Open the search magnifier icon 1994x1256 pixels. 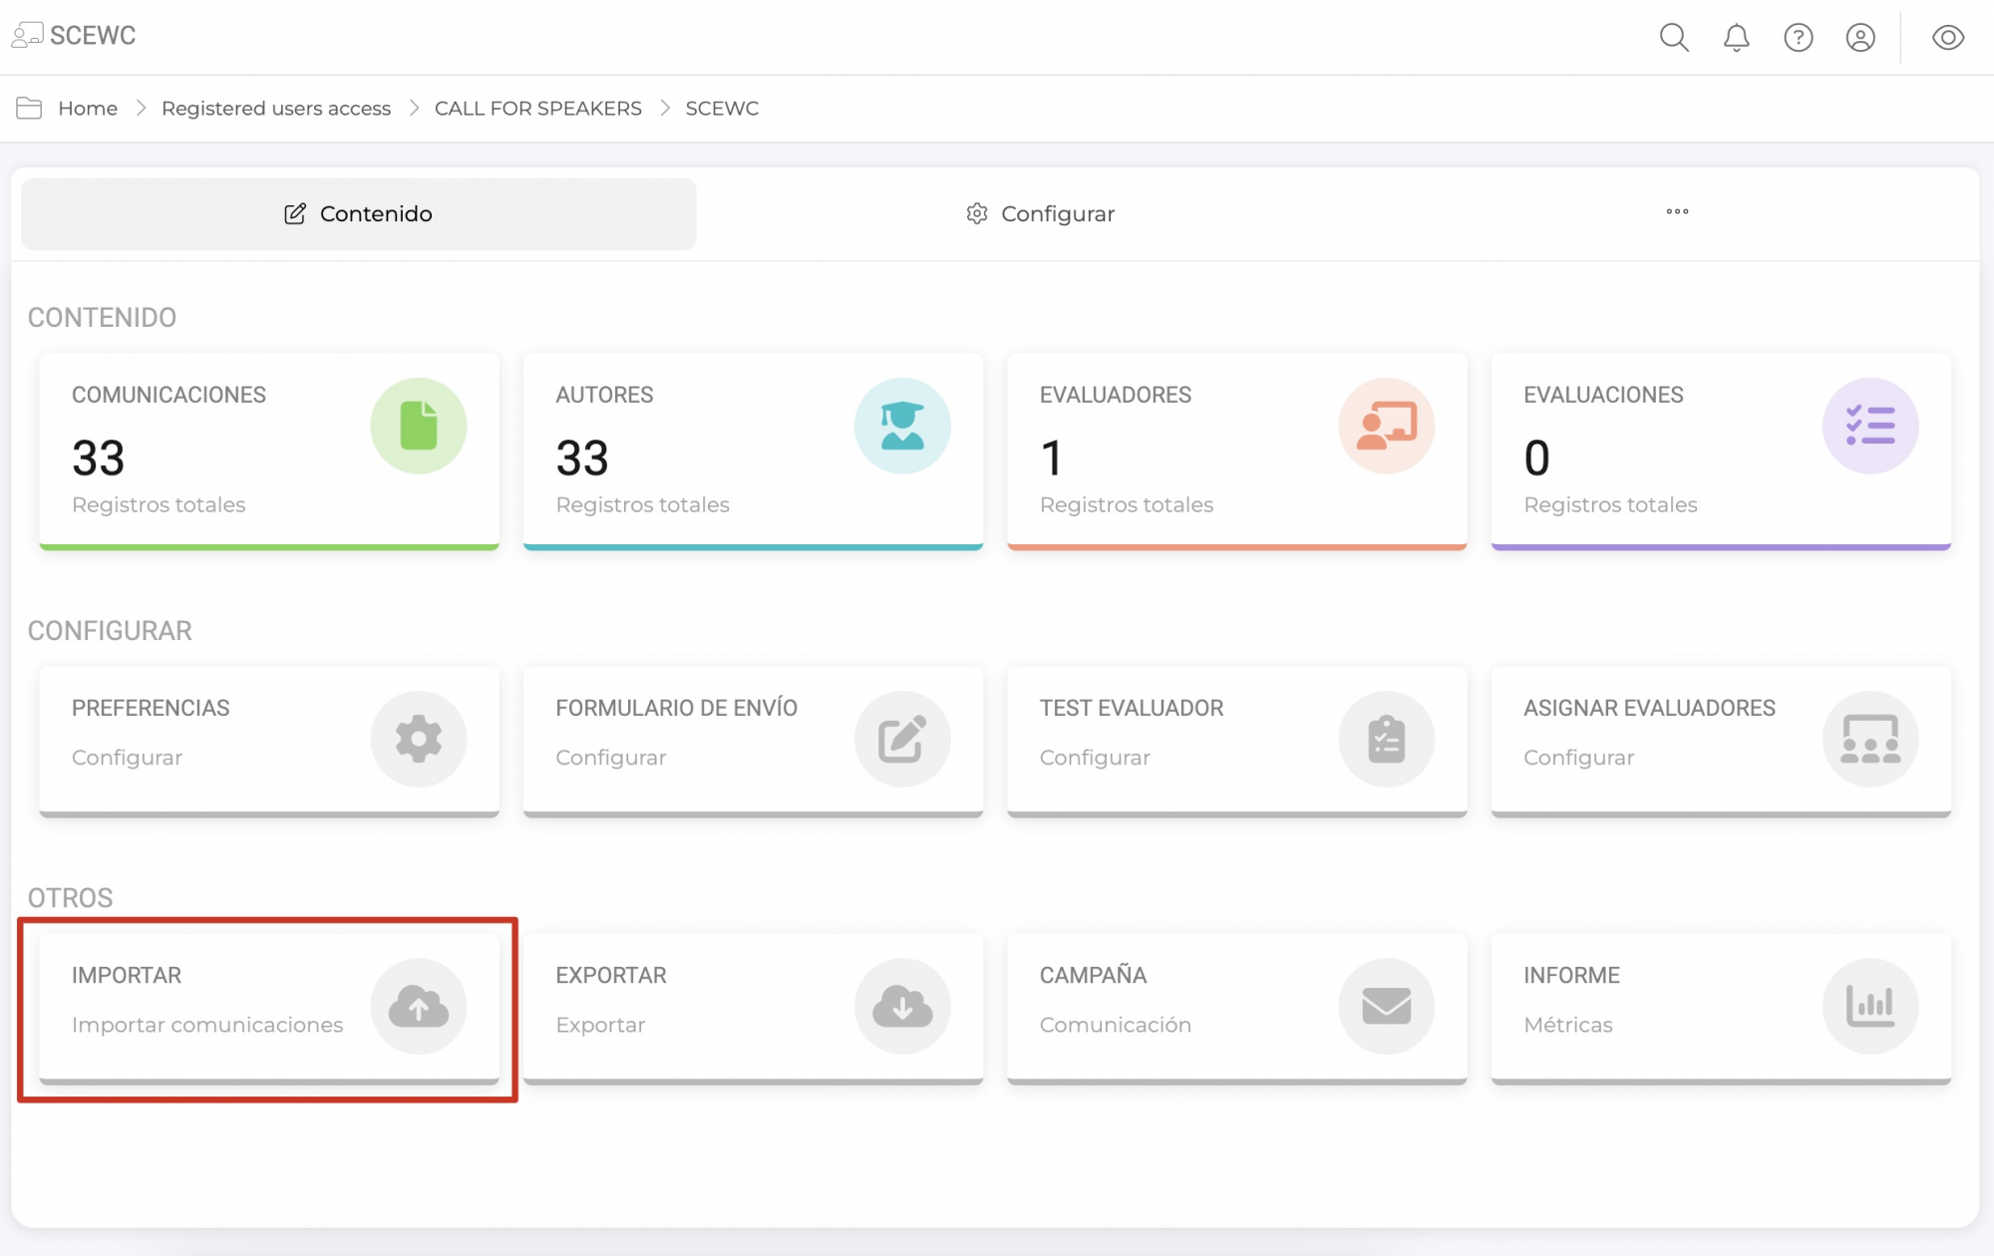[1674, 38]
